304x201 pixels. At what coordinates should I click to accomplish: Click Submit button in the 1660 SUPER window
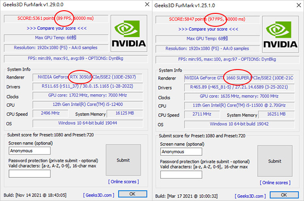(275, 161)
